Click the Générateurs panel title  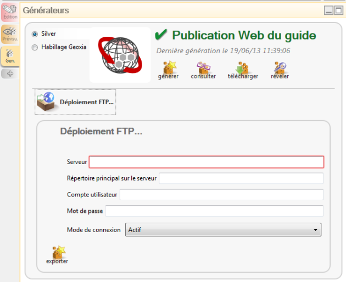tap(46, 10)
